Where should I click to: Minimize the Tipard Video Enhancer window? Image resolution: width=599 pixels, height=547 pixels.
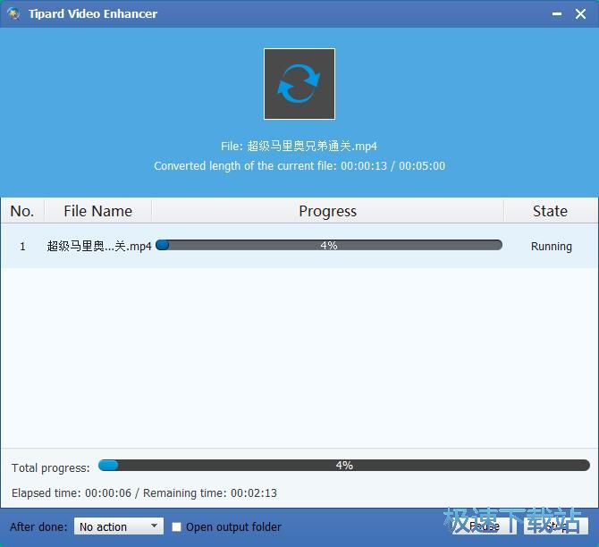click(557, 14)
